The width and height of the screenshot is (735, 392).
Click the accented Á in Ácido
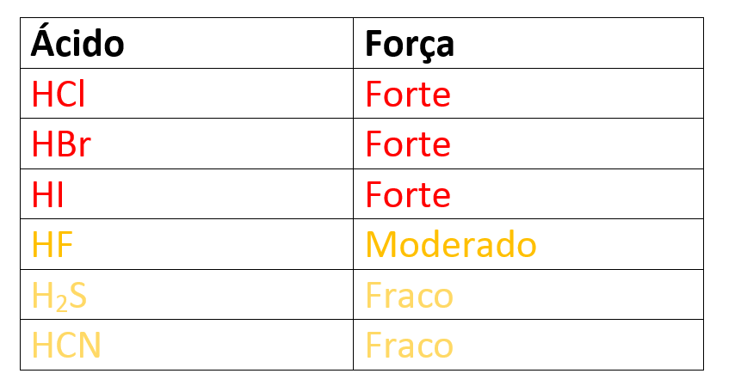42,42
